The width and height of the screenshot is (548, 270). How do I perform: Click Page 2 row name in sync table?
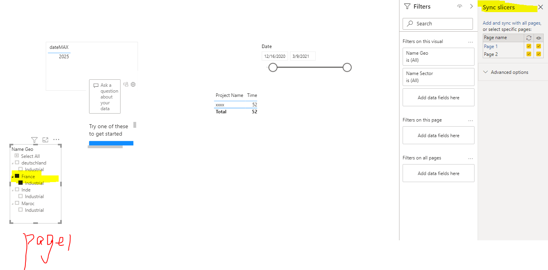[491, 54]
